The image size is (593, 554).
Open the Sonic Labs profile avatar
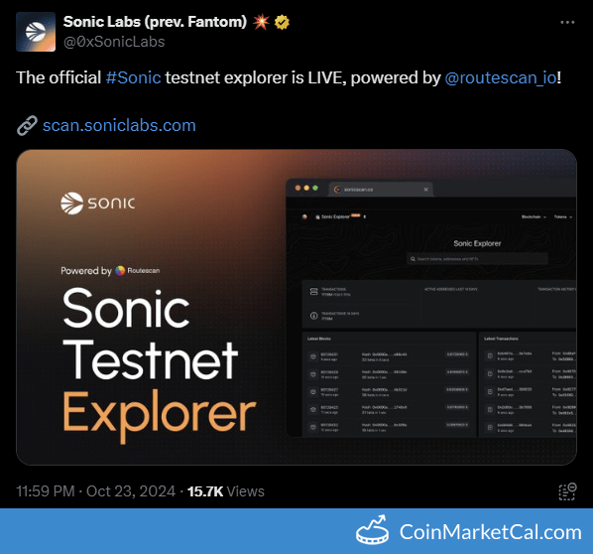(36, 32)
